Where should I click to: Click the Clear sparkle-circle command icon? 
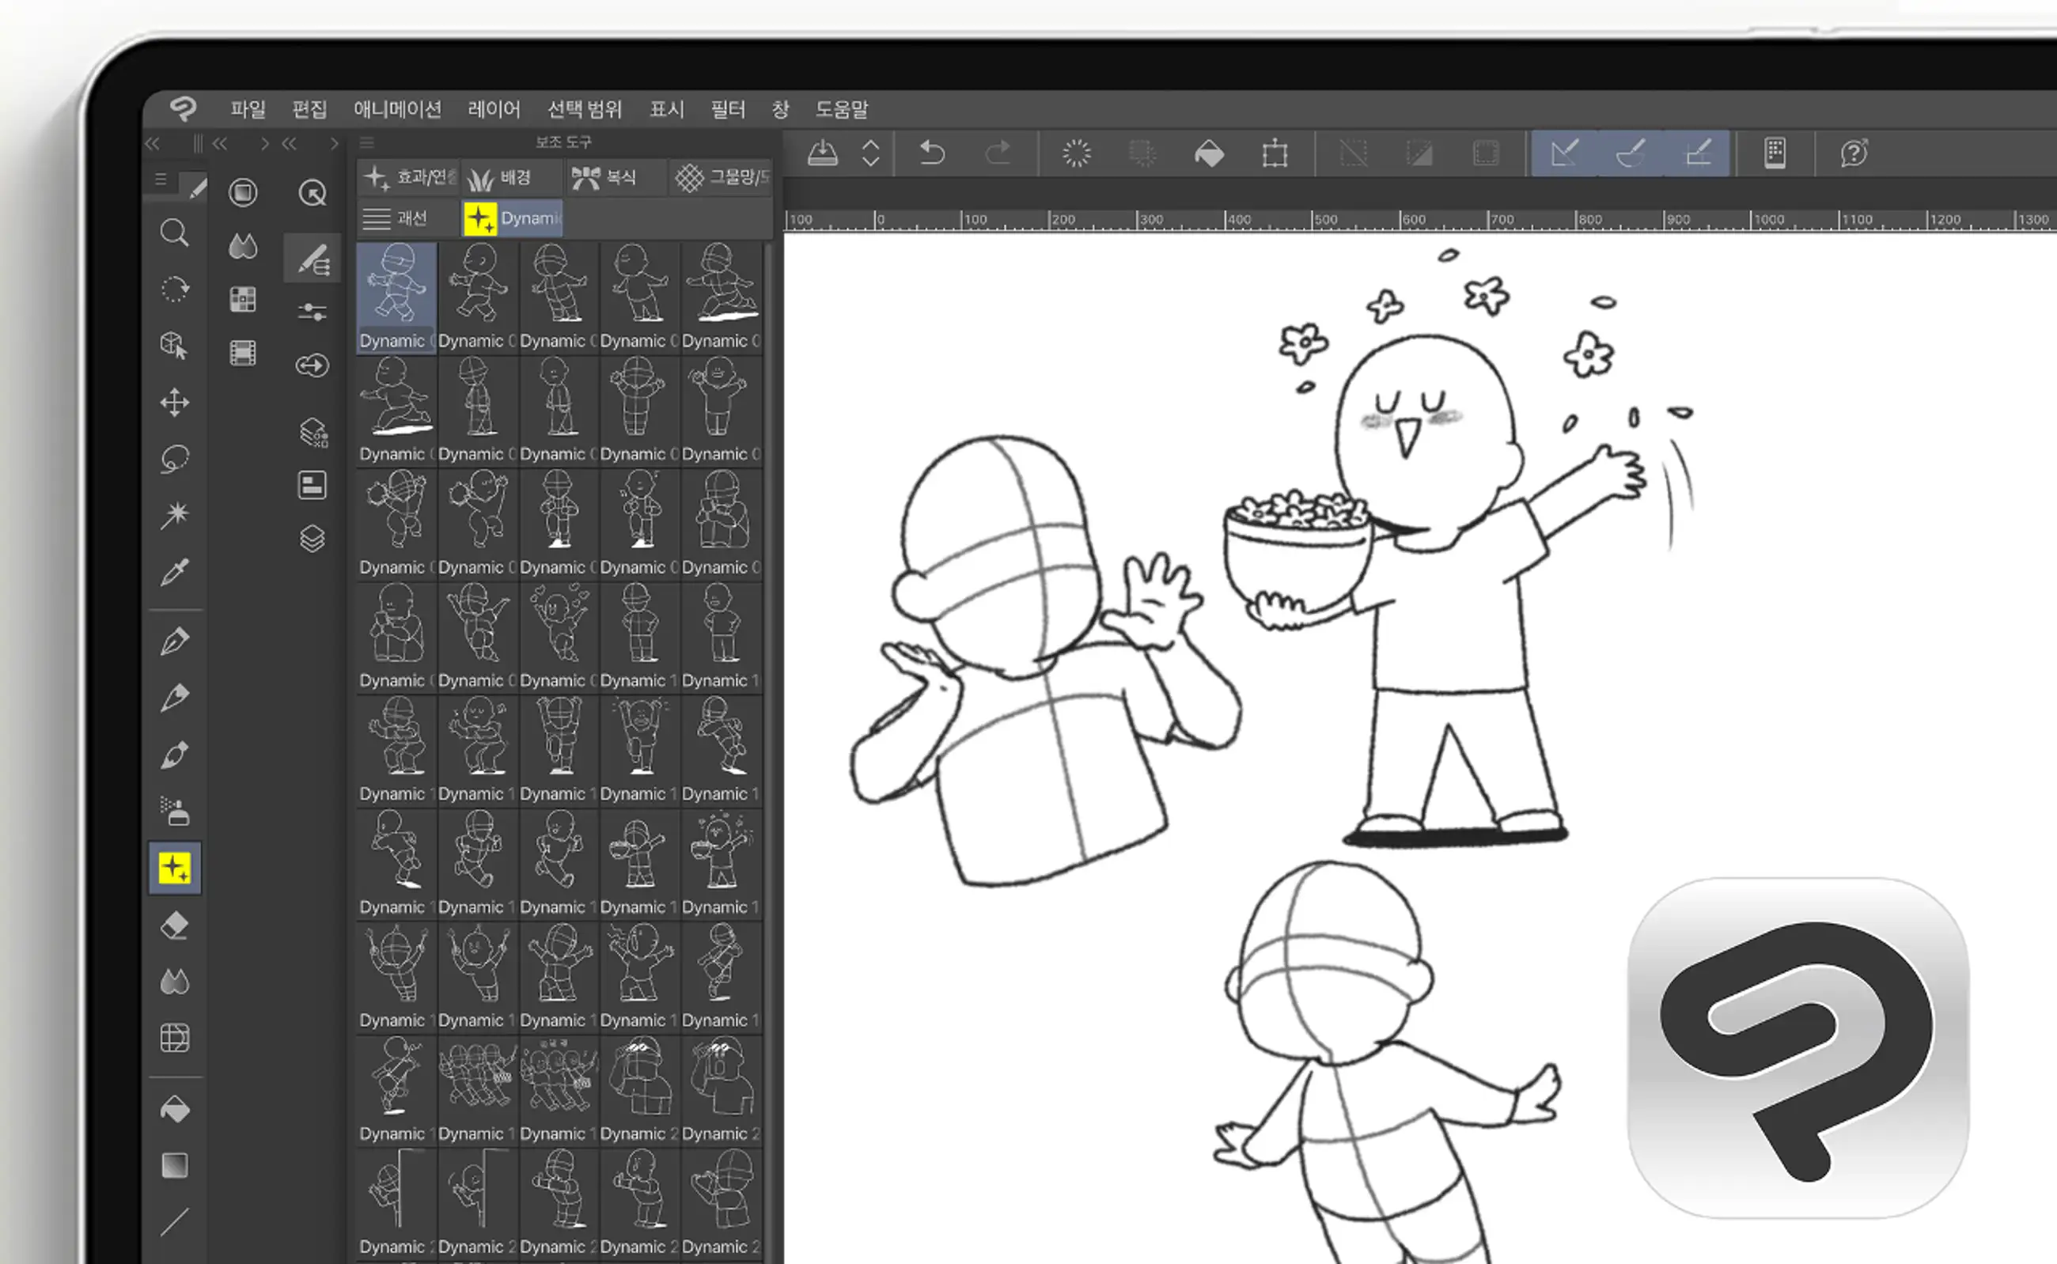(1076, 153)
